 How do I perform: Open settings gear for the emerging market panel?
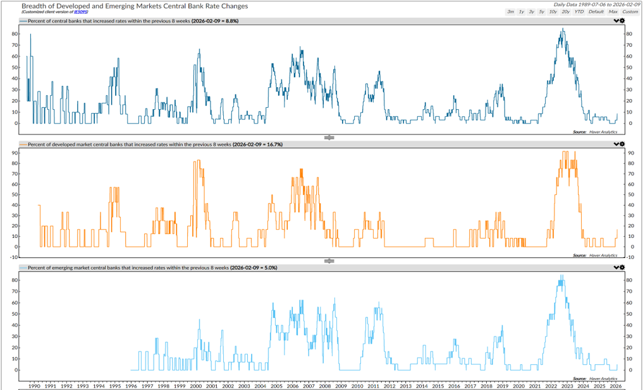pos(623,268)
